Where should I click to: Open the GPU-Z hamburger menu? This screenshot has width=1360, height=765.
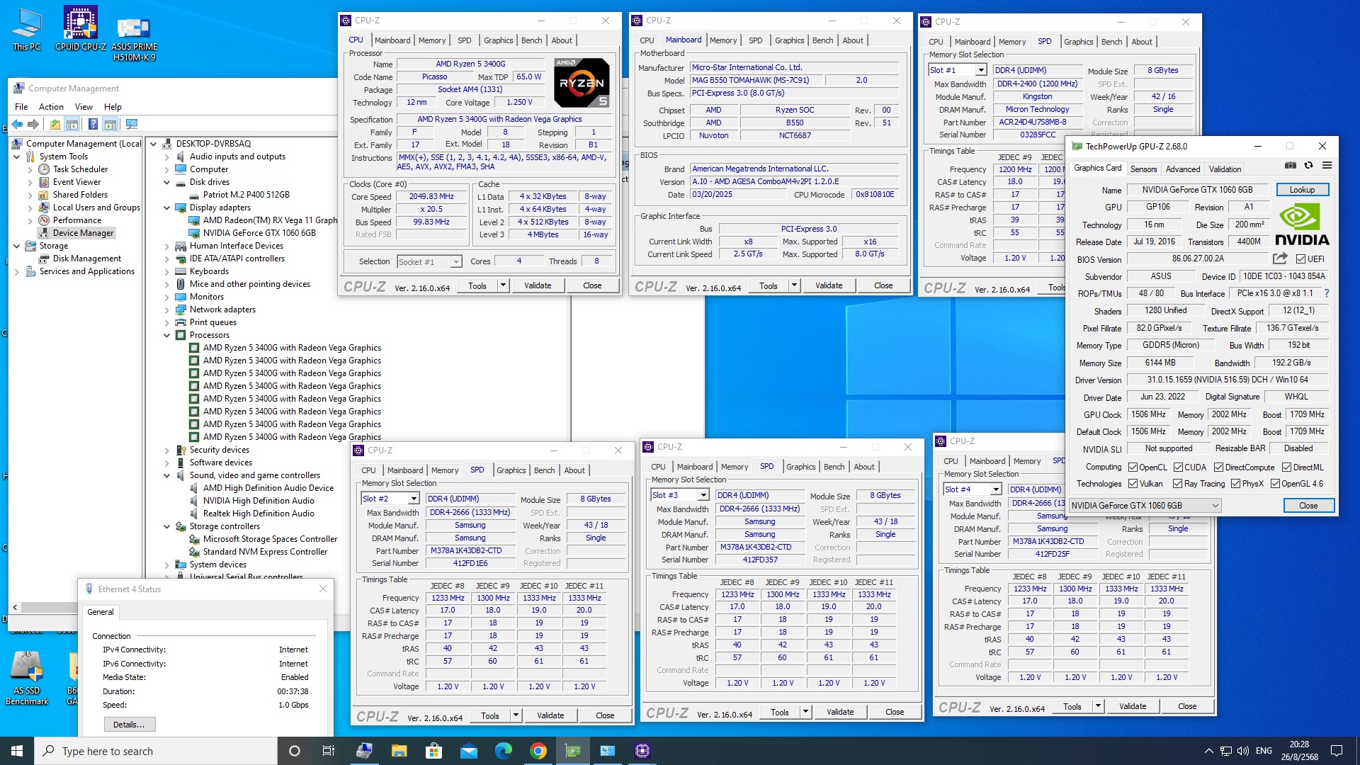click(x=1327, y=165)
